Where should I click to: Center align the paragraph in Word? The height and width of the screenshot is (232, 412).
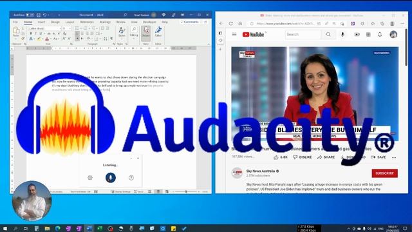point(82,34)
